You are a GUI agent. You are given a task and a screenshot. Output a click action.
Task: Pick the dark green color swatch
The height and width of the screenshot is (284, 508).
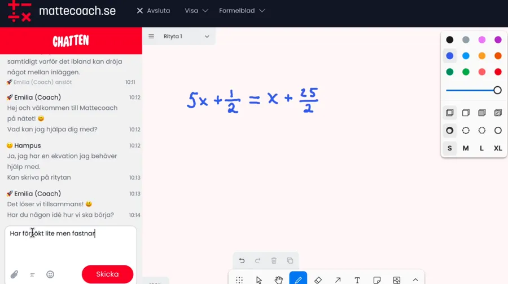pos(450,72)
